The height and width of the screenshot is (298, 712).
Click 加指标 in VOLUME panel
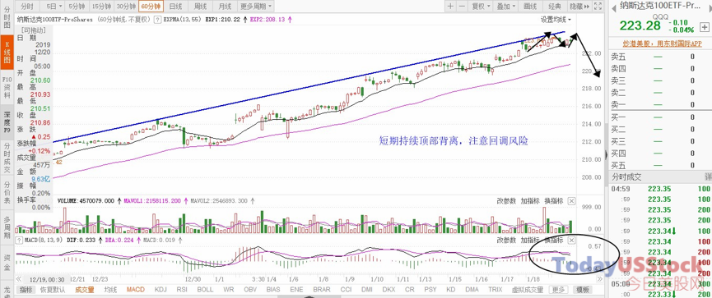point(530,200)
